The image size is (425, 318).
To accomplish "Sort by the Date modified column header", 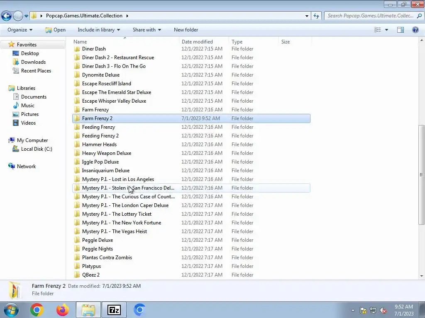I will 204,42.
